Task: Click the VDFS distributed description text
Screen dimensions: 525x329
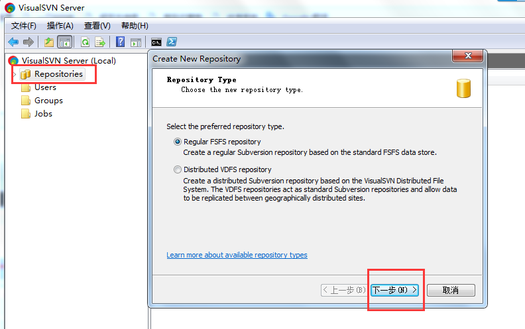Action: tap(320, 189)
